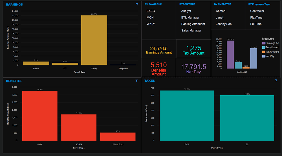Screen dimensions: 282x156
Task: Open the filter icon on Benefits panel
Action: 137,81
